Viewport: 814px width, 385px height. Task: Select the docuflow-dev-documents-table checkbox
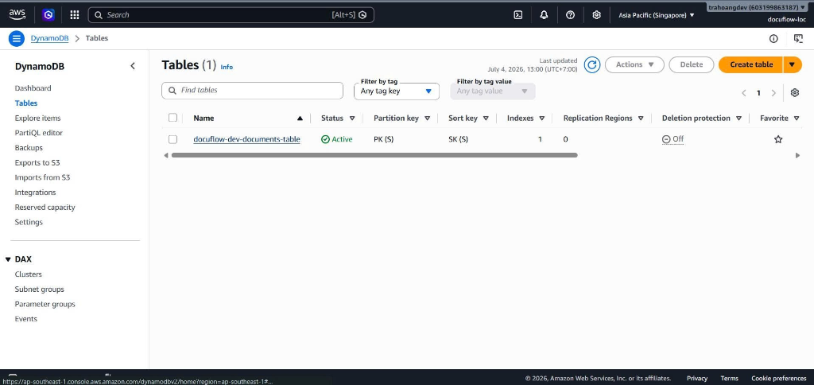click(172, 139)
